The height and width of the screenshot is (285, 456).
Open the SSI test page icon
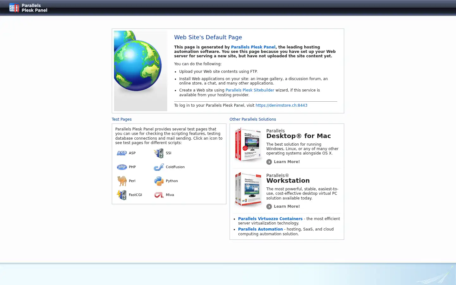[x=159, y=153]
